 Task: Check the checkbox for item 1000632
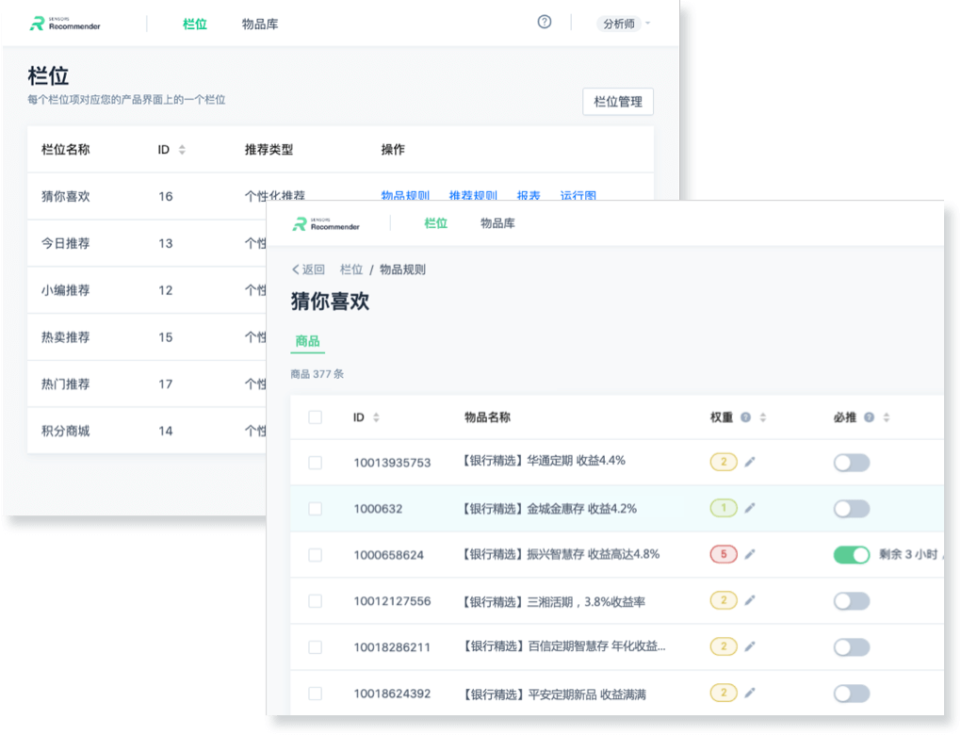click(315, 509)
